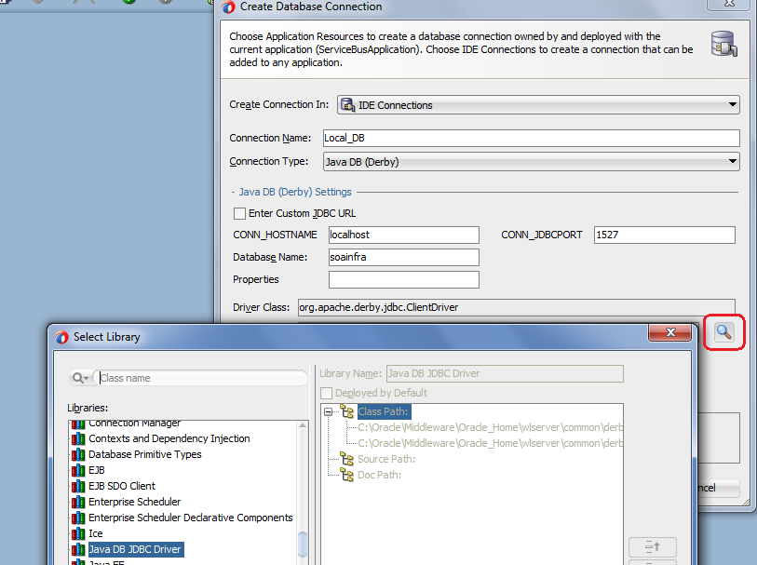Click the Libraries list scrollbar thumb

click(x=303, y=545)
